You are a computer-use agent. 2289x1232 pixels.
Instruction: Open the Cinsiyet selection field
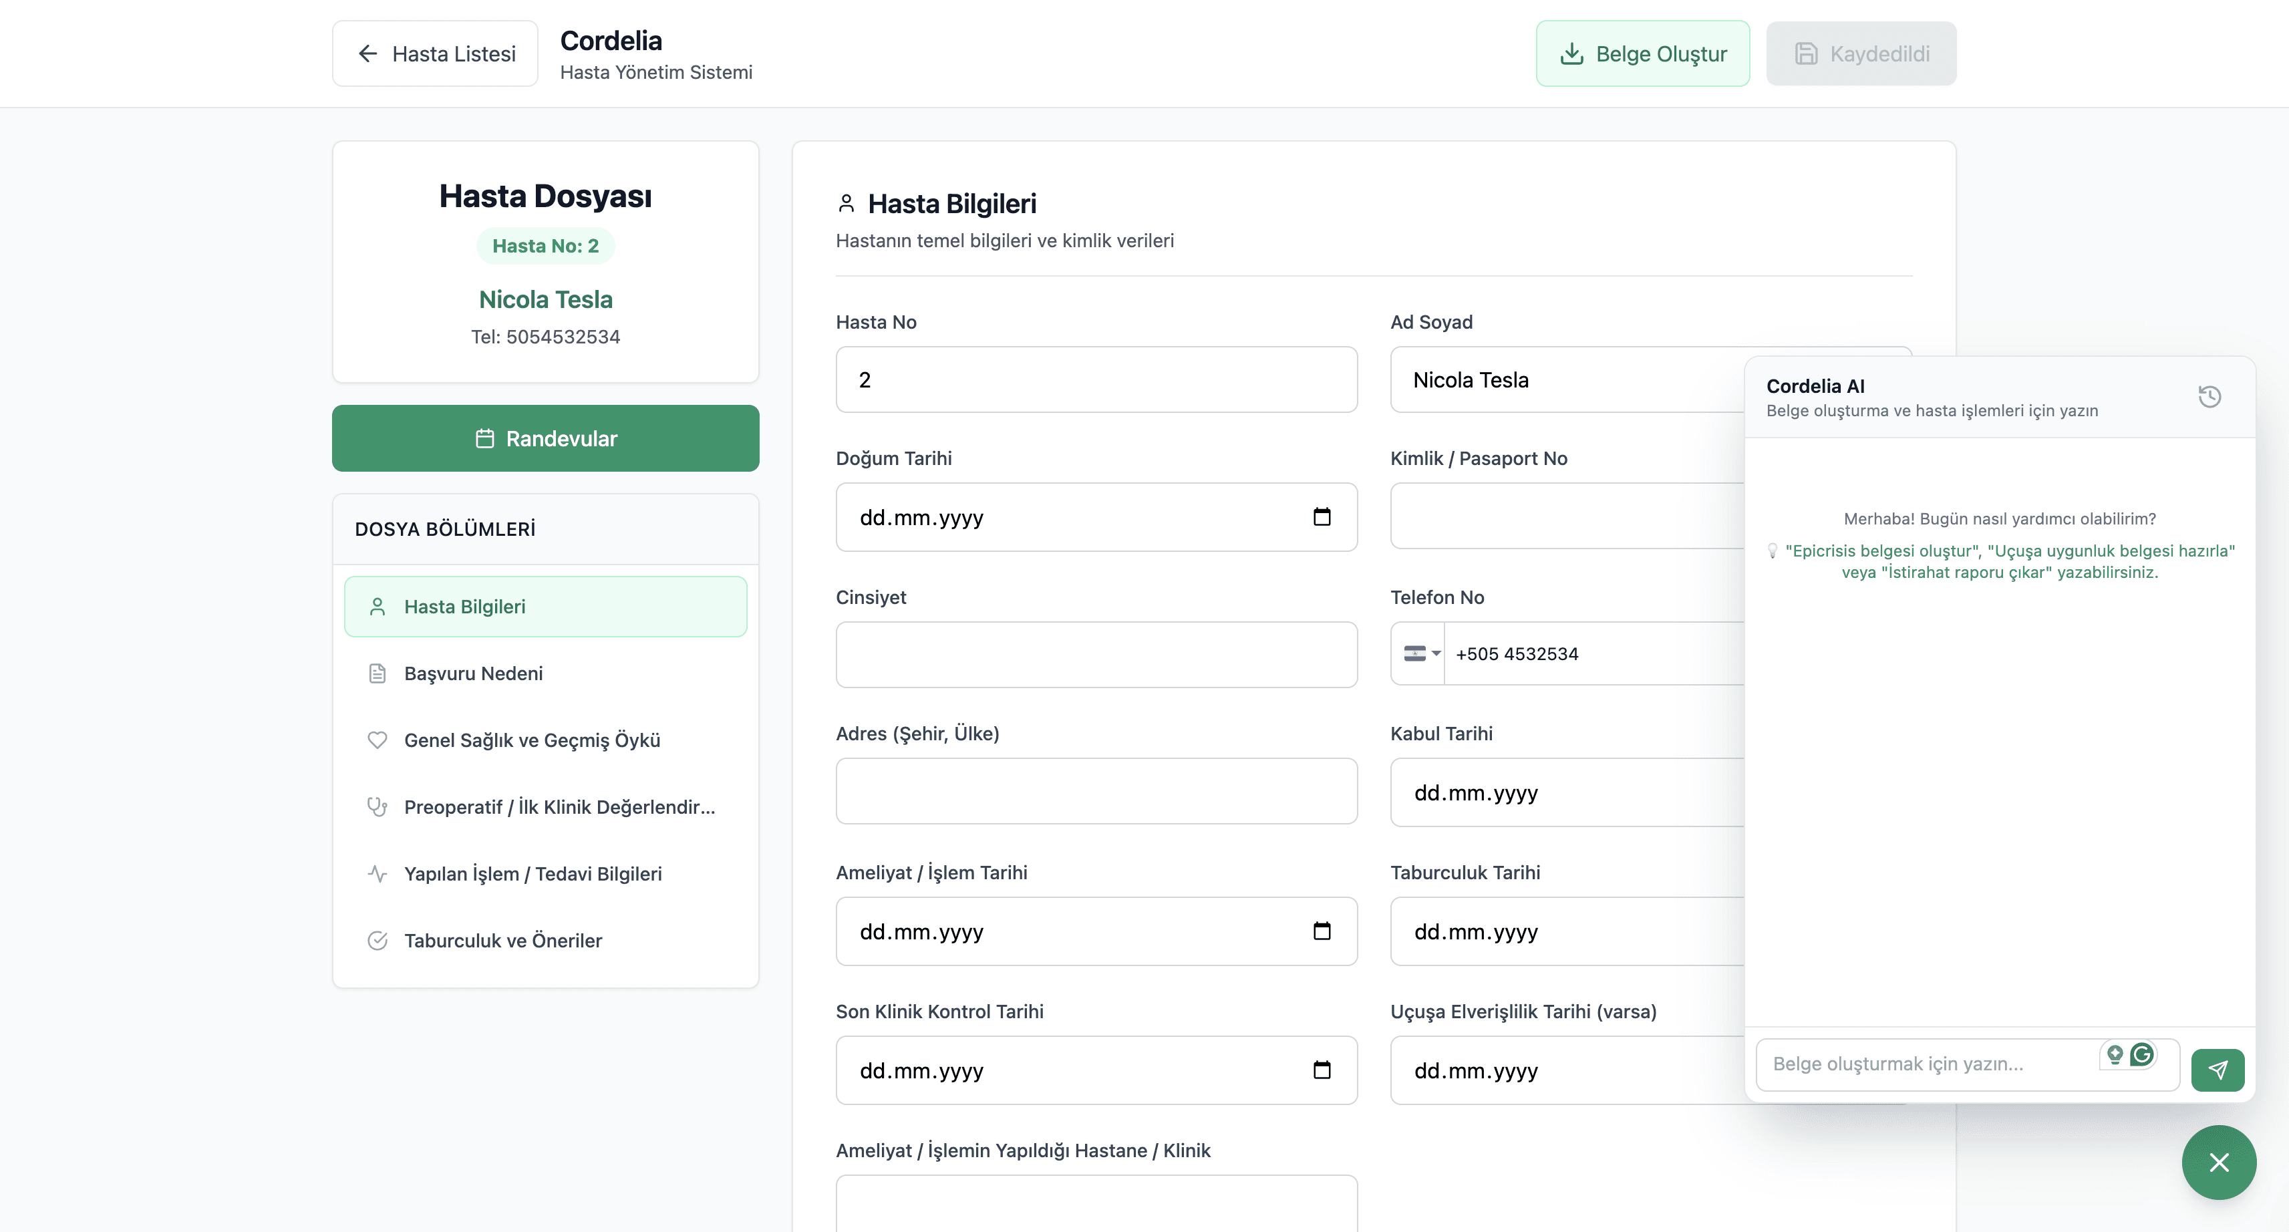click(1096, 654)
